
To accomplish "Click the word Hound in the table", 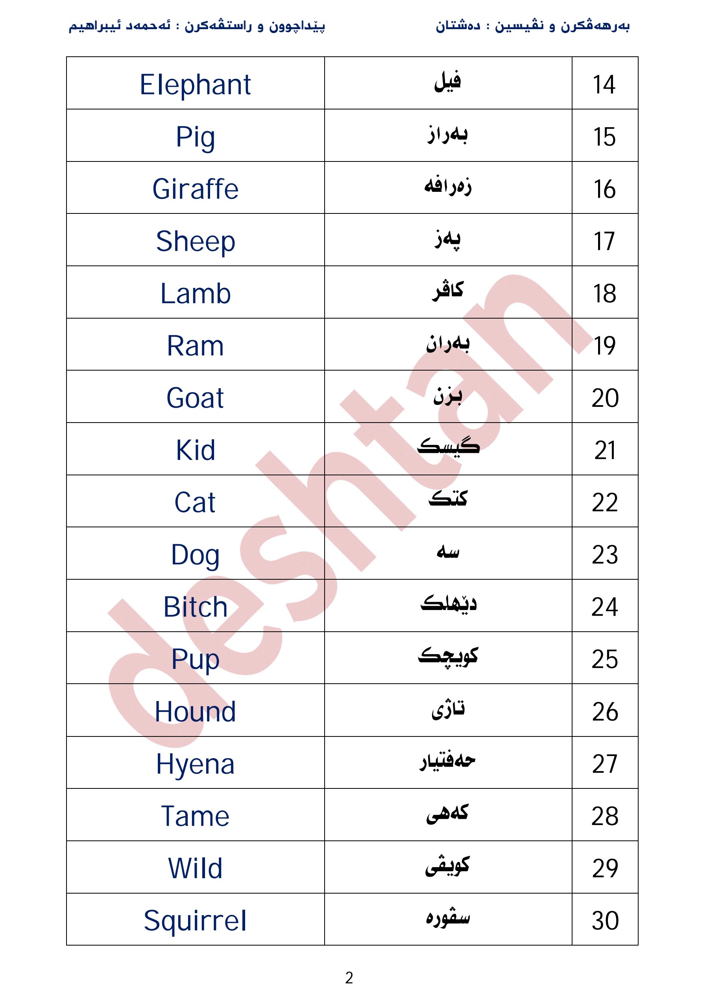I will pyautogui.click(x=195, y=711).
